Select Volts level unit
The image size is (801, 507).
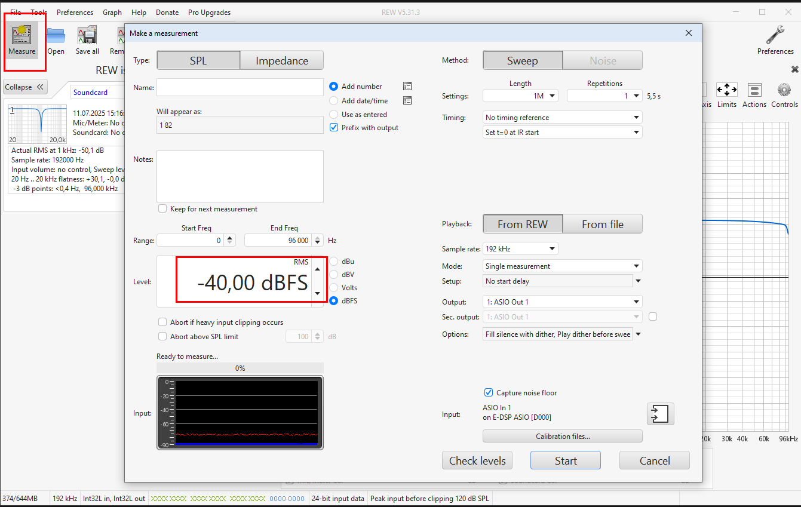(334, 288)
